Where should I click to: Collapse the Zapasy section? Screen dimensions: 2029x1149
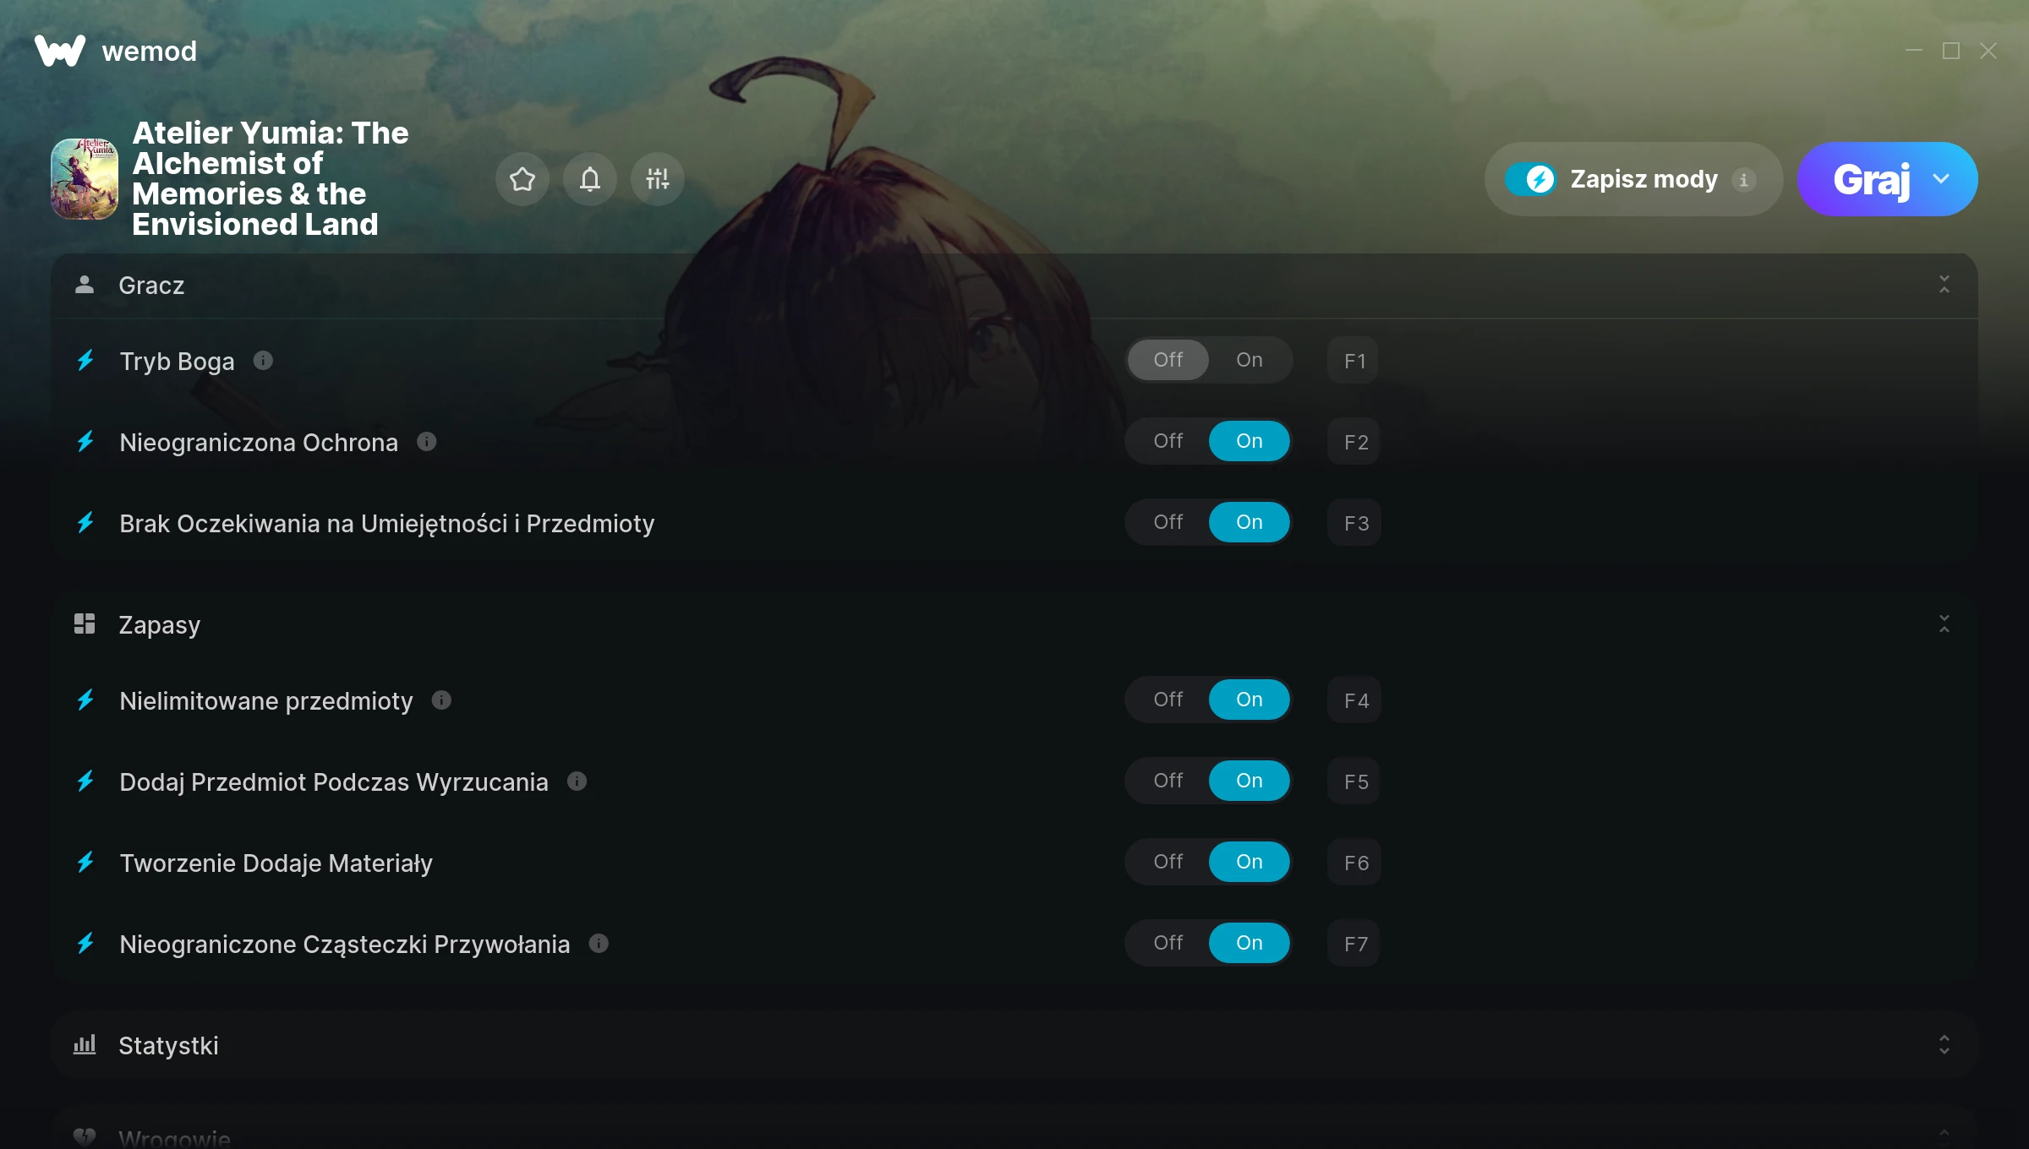(1944, 624)
